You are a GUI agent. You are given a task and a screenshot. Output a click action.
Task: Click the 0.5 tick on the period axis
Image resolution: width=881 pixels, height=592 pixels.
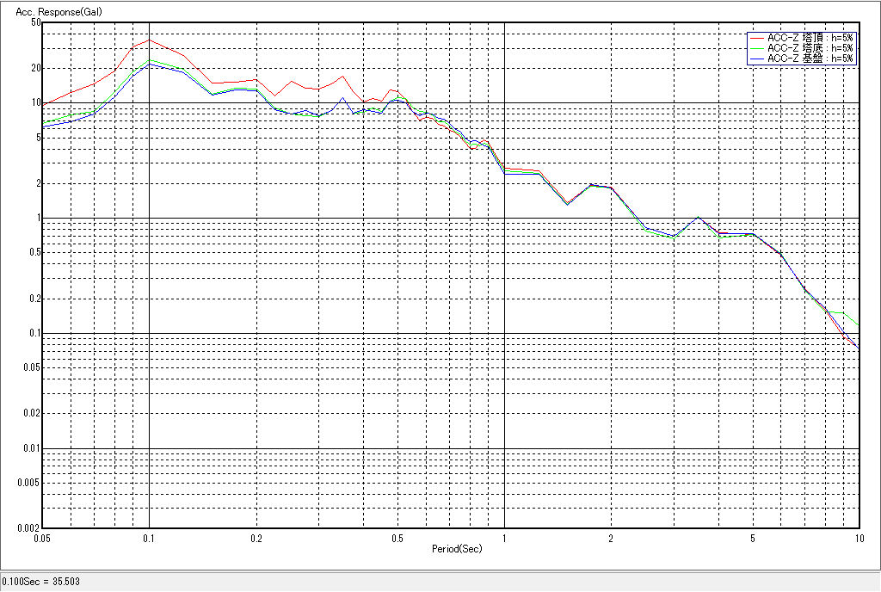point(397,538)
